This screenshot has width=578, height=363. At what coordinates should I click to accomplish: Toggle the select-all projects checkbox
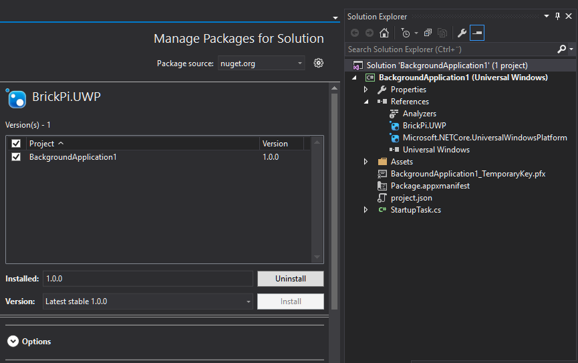tap(16, 144)
